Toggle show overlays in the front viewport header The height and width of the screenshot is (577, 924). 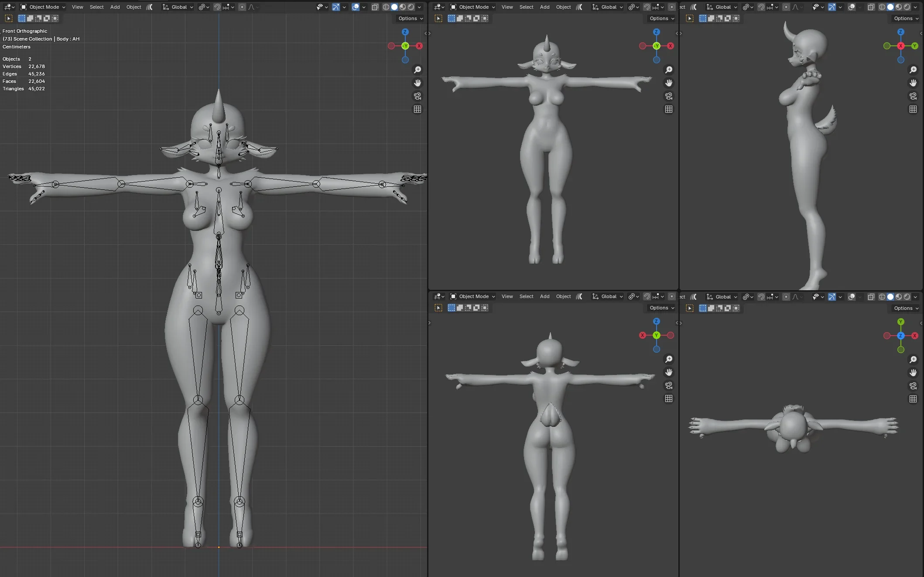point(356,7)
